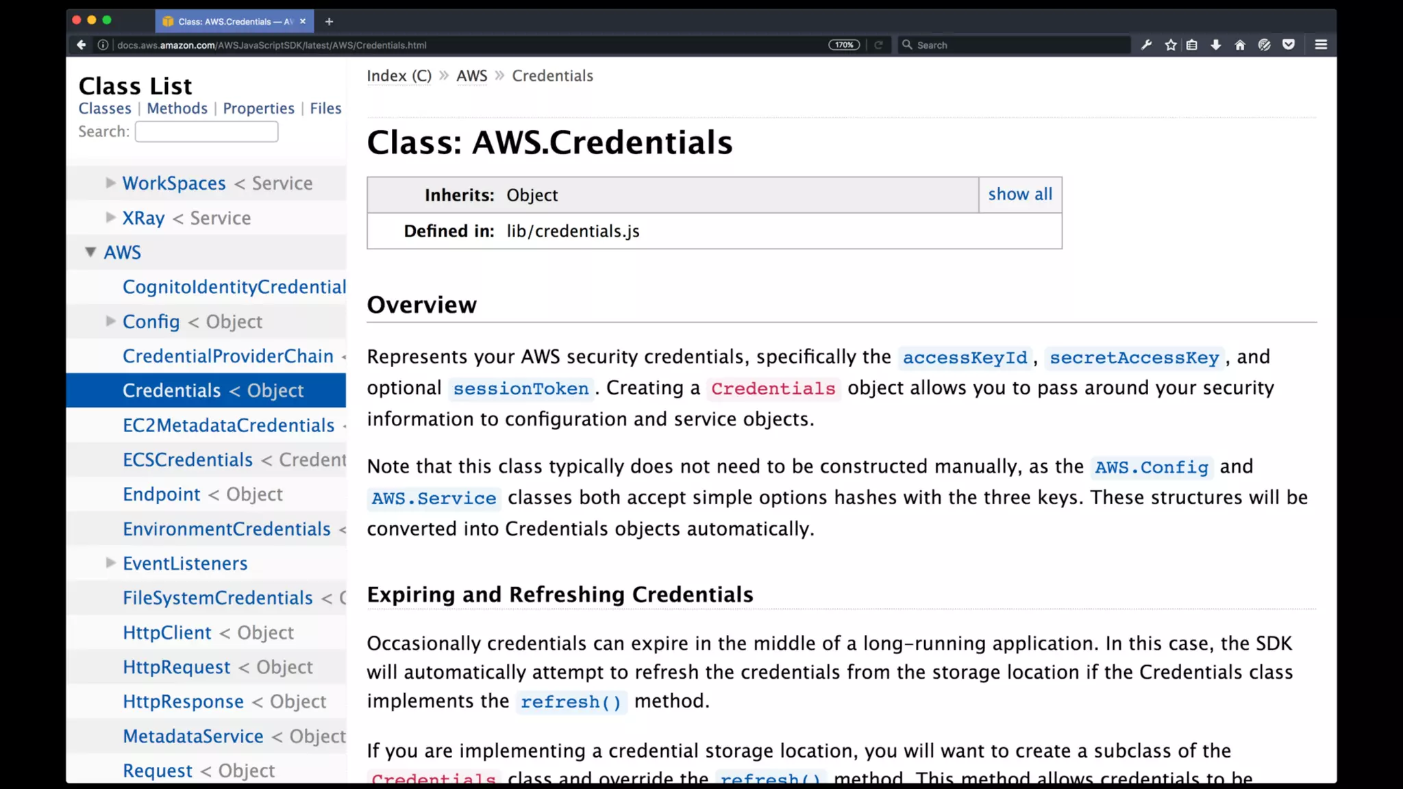Click Expiring and Refreshing Credentials heading

(560, 594)
